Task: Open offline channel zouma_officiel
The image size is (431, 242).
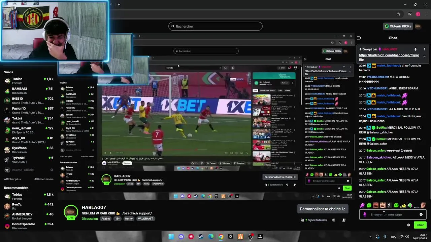Action: (29, 170)
